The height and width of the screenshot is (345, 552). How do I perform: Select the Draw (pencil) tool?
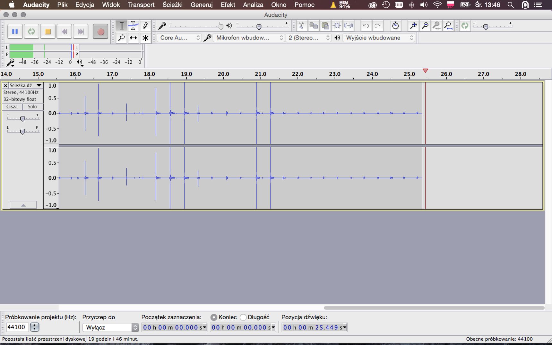pos(145,26)
